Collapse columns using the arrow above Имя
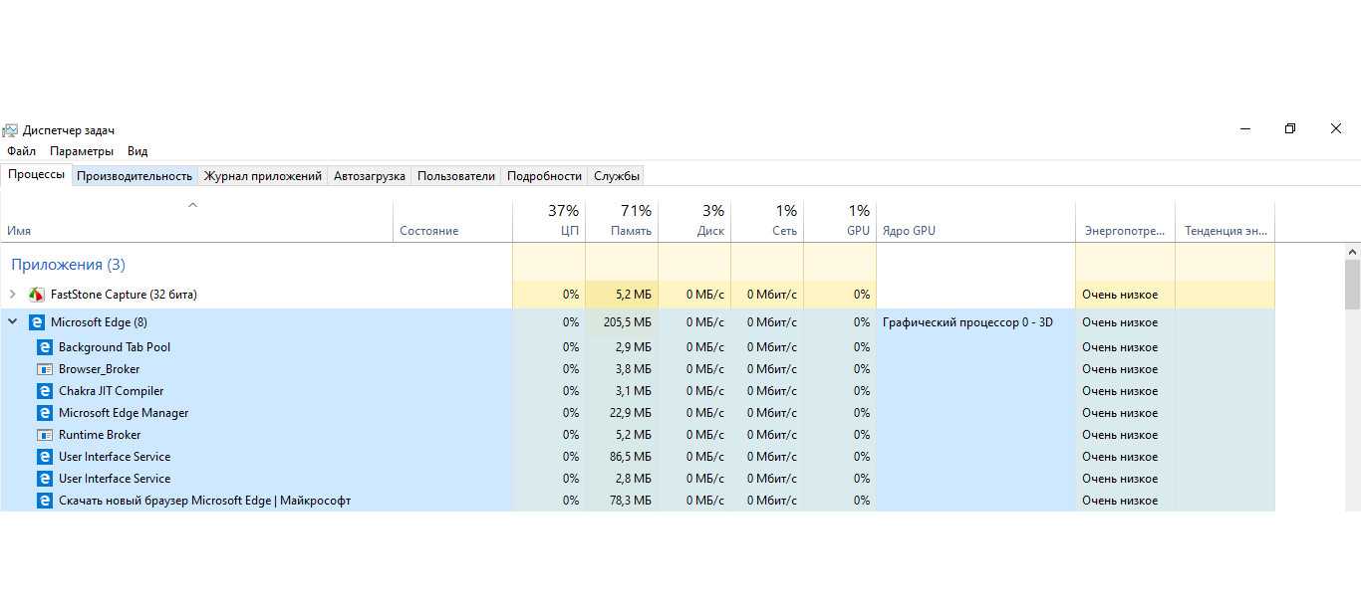 [x=193, y=206]
